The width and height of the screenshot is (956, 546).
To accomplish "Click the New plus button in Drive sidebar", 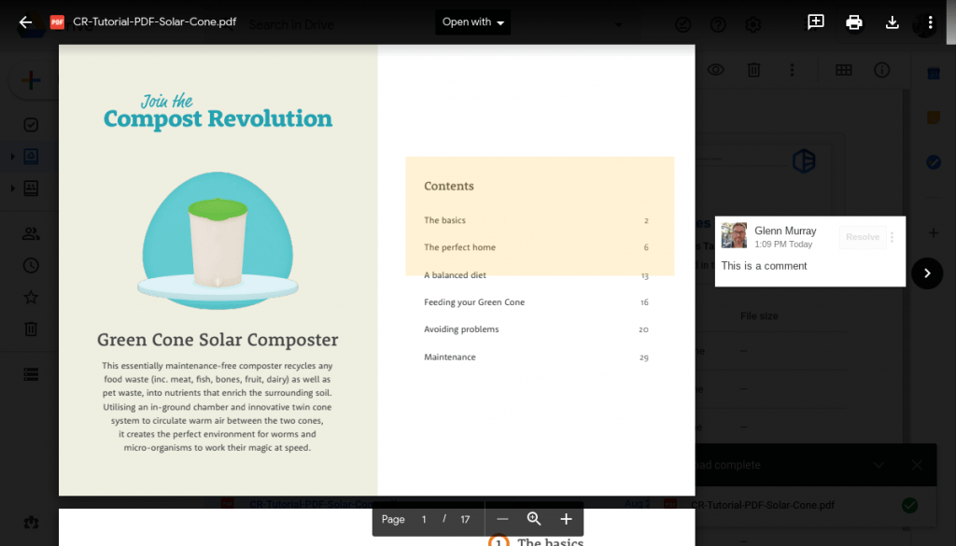I will coord(31,80).
